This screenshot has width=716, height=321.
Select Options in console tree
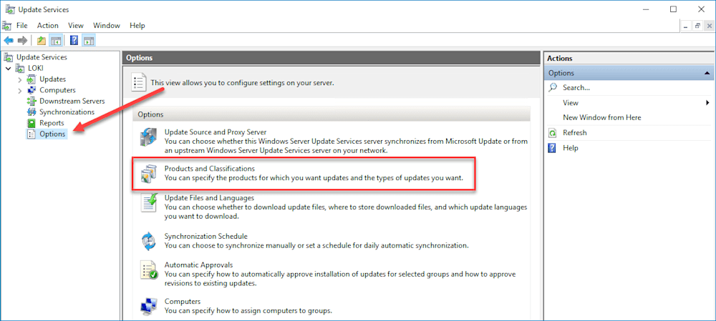pos(52,134)
